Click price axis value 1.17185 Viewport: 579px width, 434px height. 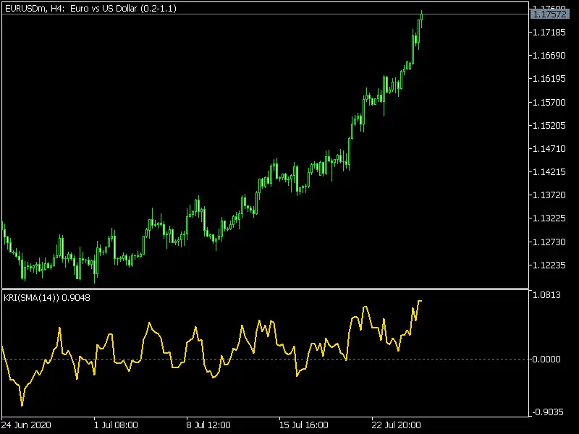pos(549,32)
